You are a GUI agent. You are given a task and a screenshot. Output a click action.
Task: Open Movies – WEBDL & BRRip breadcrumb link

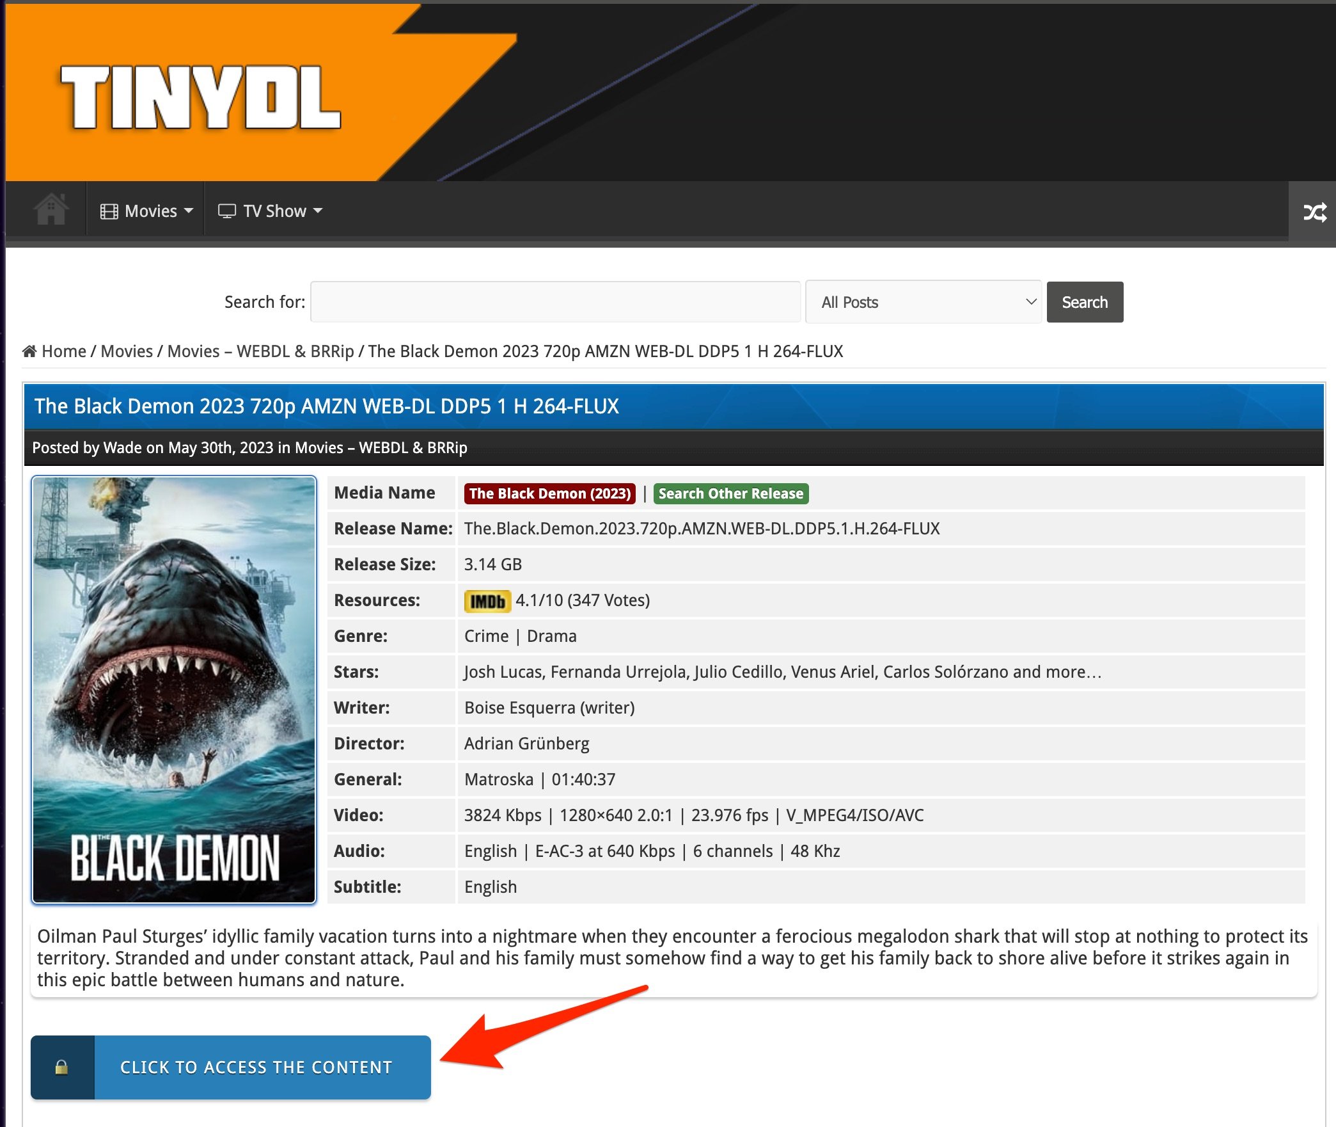[x=260, y=351]
